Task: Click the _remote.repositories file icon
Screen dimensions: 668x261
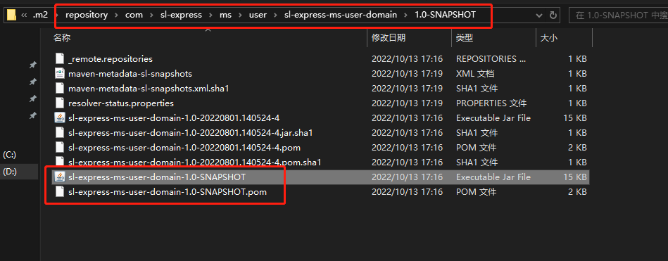Action: 60,59
